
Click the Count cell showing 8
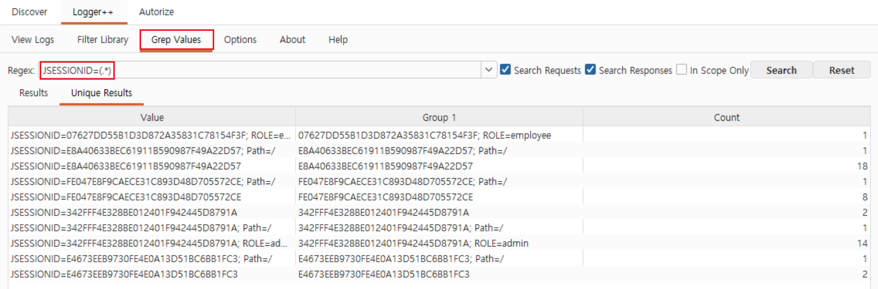pos(727,197)
